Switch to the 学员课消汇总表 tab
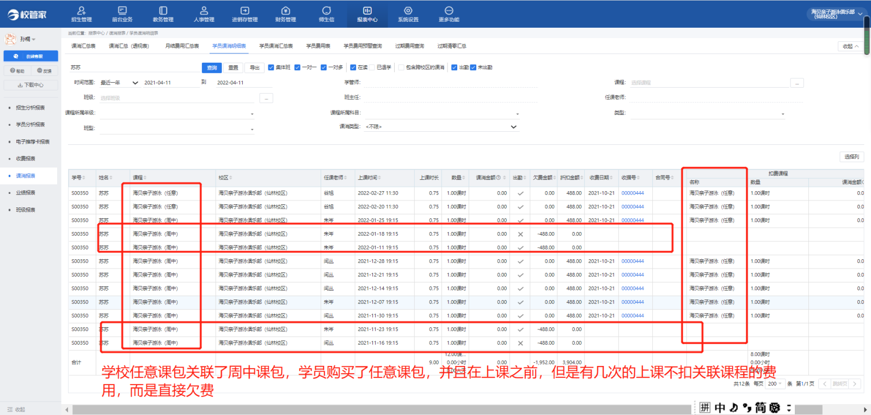This screenshot has height=415, width=871. click(276, 46)
